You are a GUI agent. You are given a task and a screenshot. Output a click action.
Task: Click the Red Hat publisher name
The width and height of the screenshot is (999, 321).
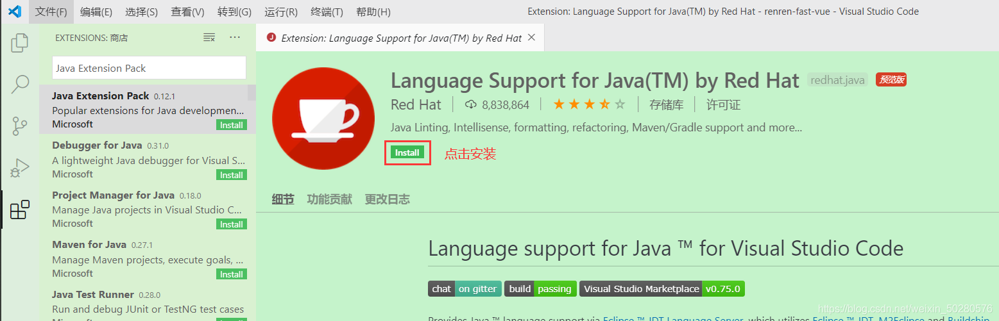416,104
